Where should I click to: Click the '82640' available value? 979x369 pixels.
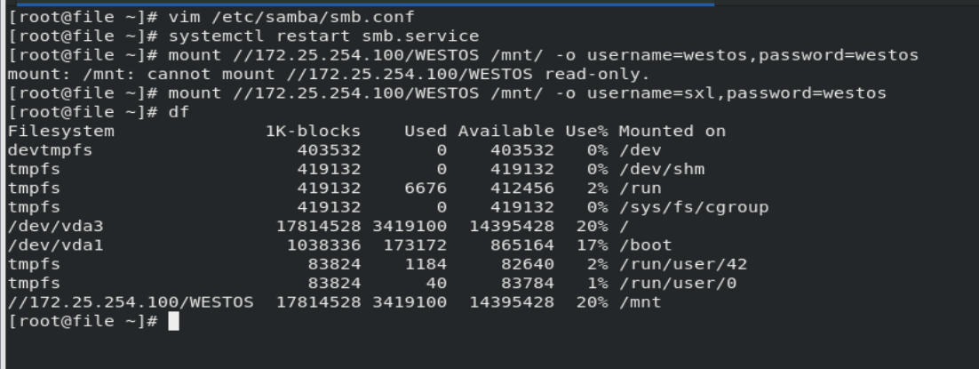point(527,265)
